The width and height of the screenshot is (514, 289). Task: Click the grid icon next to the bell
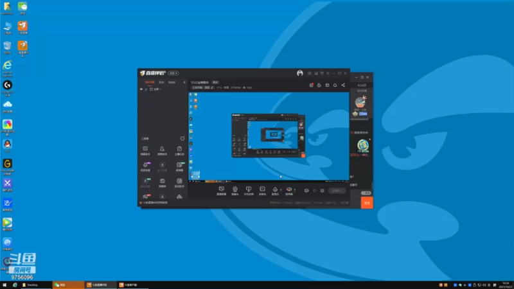click(327, 85)
